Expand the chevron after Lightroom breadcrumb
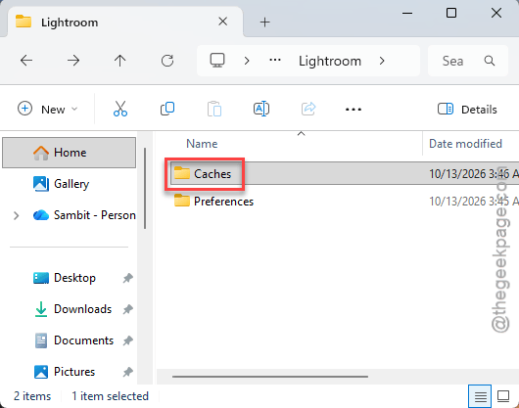Screen dimensions: 519x408 [382, 61]
